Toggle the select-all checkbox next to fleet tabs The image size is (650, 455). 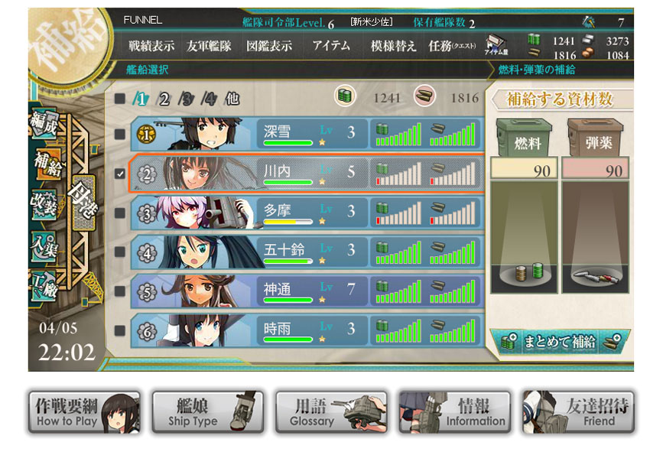pyautogui.click(x=120, y=99)
